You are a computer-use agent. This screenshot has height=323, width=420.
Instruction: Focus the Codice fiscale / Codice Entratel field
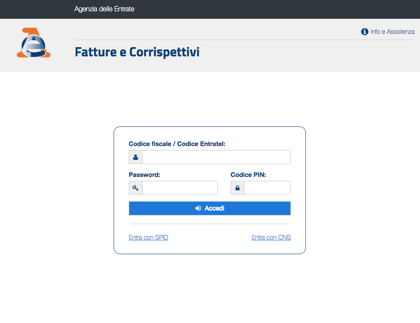tap(216, 157)
